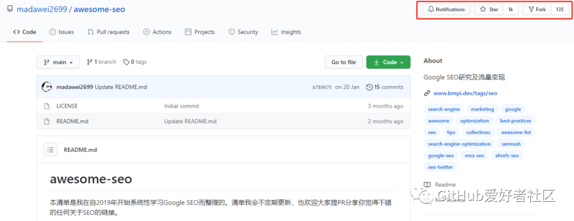Image resolution: width=574 pixels, height=221 pixels.
Task: Click the Go to file button
Action: [x=343, y=62]
